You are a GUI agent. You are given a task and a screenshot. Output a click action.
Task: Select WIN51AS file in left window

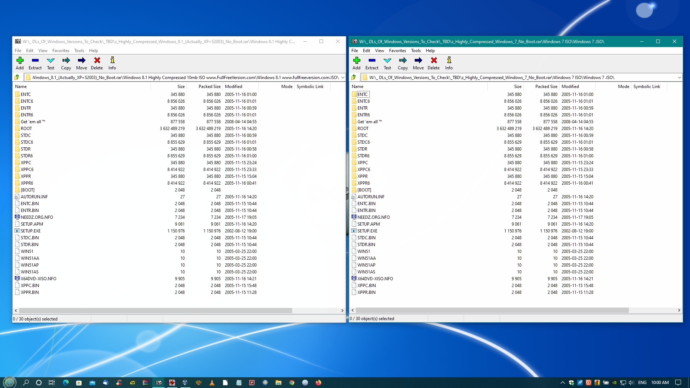click(29, 272)
